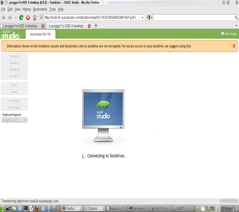Bookmark this page with the star icon
Image resolution: width=239 pixels, height=212 pixels.
(x=138, y=17)
